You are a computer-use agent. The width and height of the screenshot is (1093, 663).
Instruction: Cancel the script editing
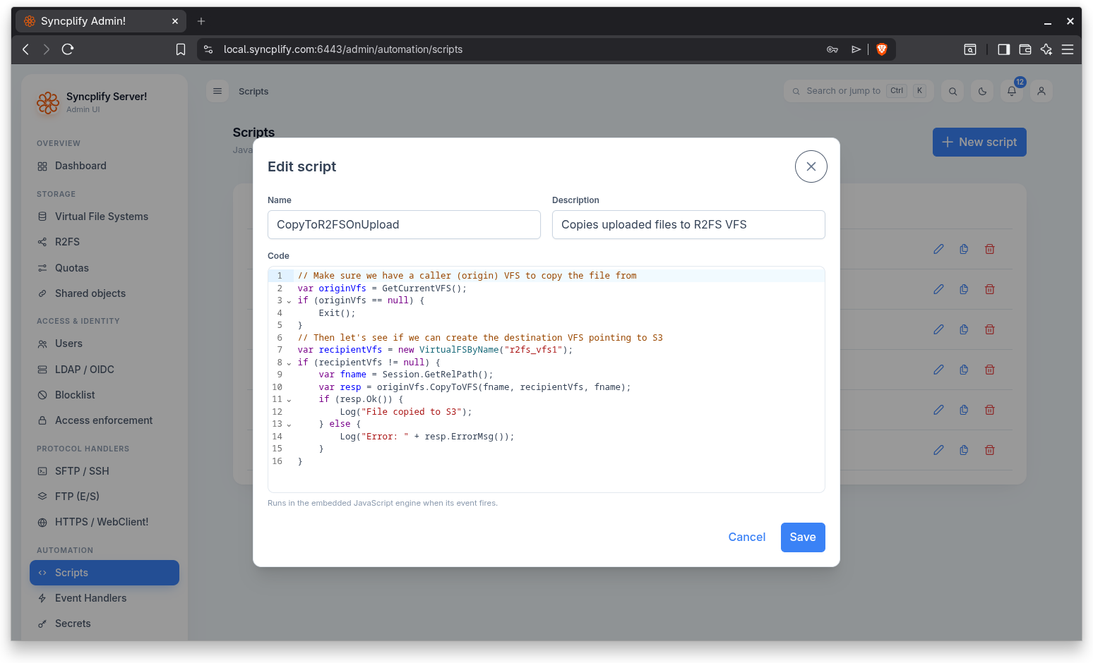746,537
